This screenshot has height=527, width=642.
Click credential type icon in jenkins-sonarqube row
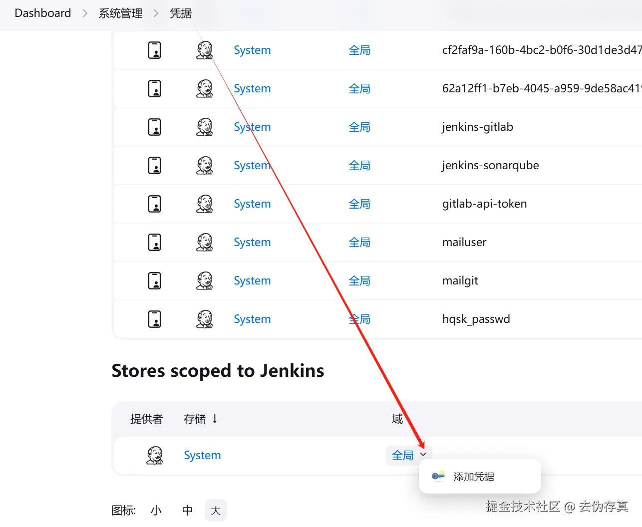click(x=155, y=166)
